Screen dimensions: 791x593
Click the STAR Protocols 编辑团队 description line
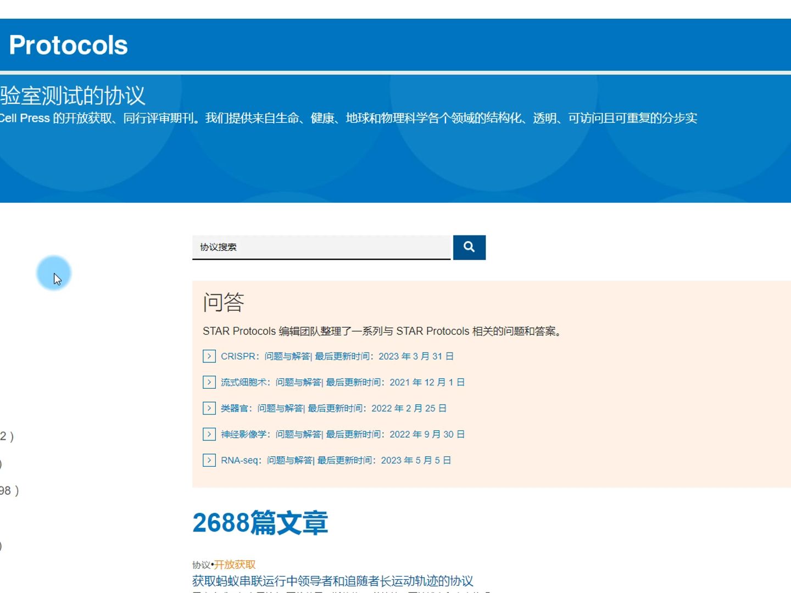pyautogui.click(x=383, y=331)
